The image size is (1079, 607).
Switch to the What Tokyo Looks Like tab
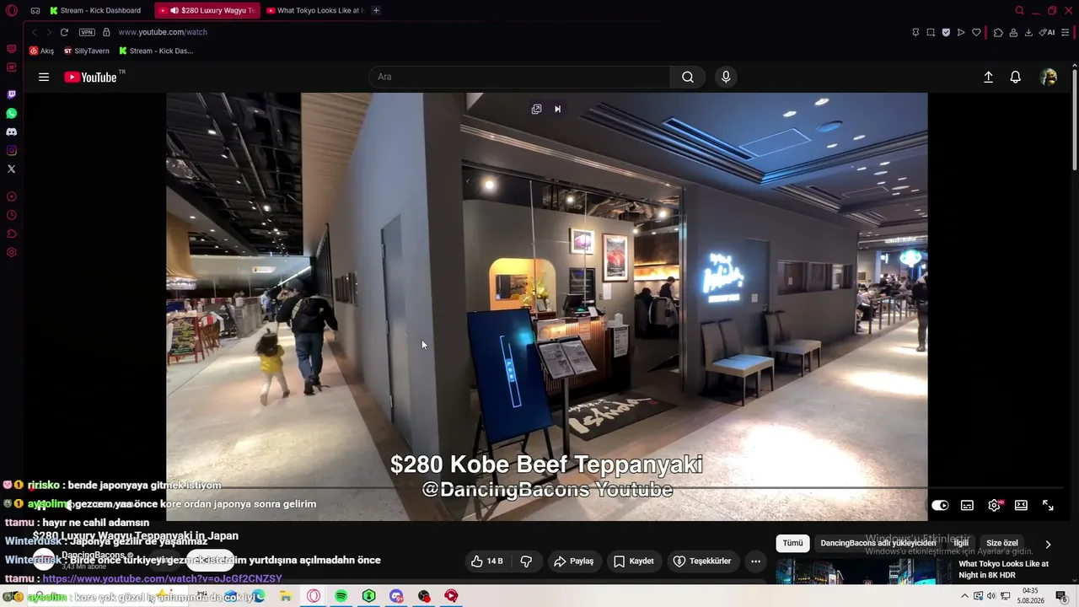[x=314, y=10]
